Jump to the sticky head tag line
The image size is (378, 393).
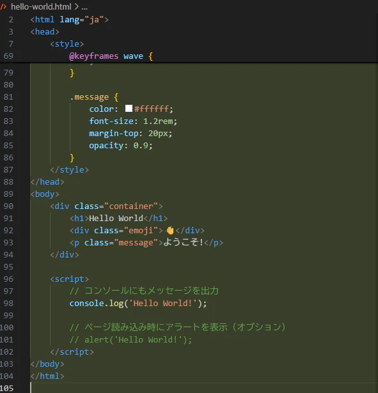(x=45, y=32)
